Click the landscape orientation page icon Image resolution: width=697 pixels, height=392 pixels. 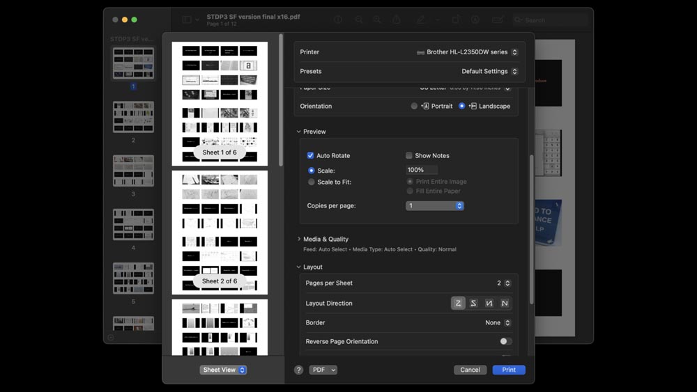click(473, 107)
